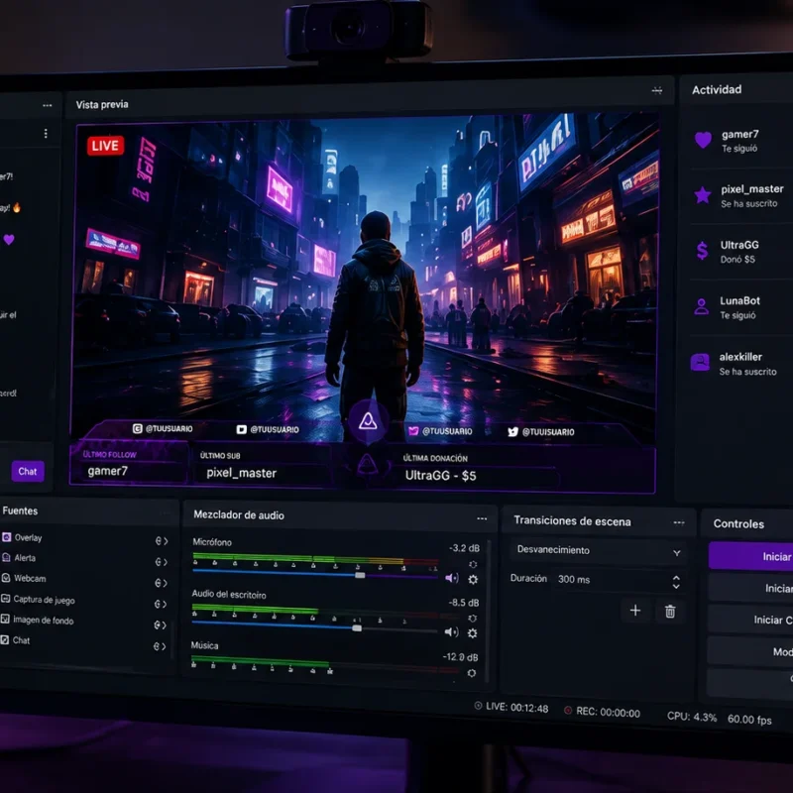Select the Transiciones de escena header
This screenshot has width=793, height=793.
pos(572,521)
